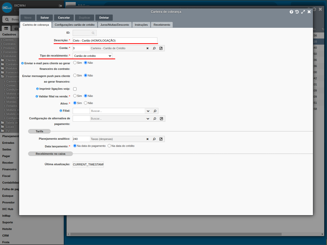Click the Última atualização field
Screen dimensions: 327x245
click(x=88, y=164)
